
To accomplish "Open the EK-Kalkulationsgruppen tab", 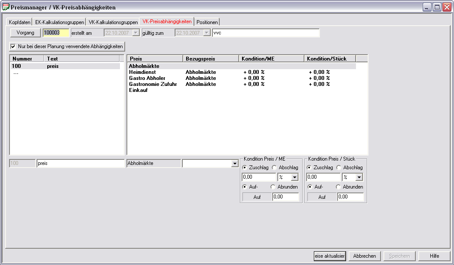I will click(59, 22).
